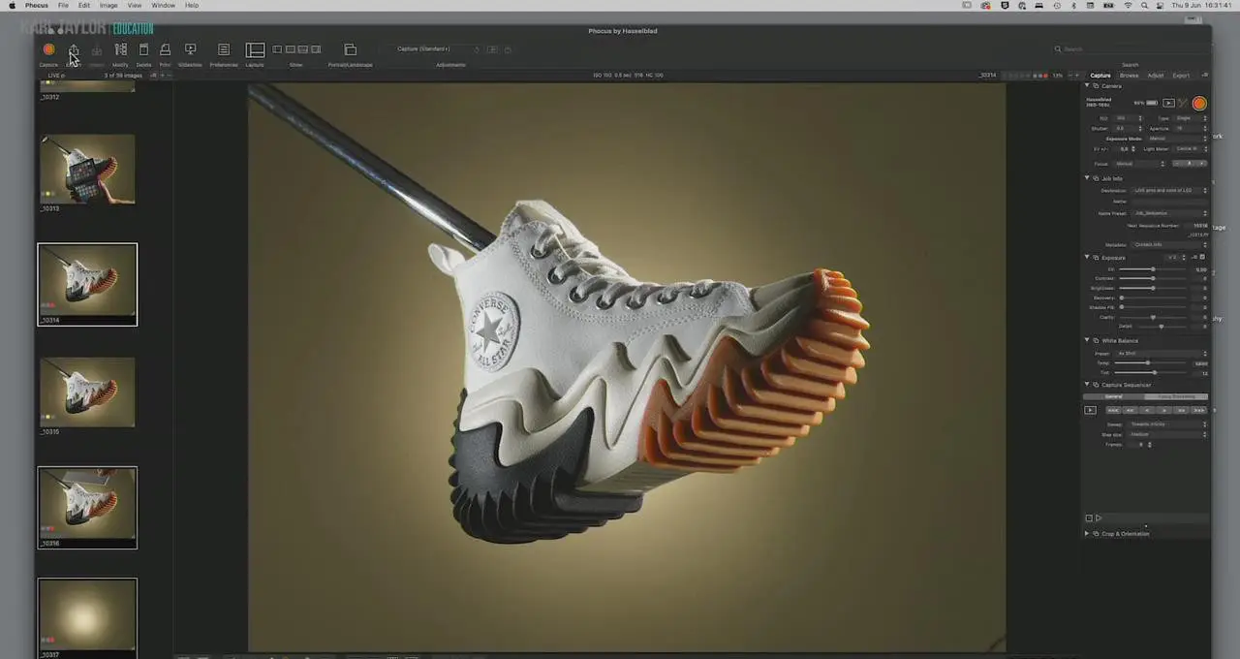Open the White Balance Preset dropdown

pyautogui.click(x=1162, y=354)
